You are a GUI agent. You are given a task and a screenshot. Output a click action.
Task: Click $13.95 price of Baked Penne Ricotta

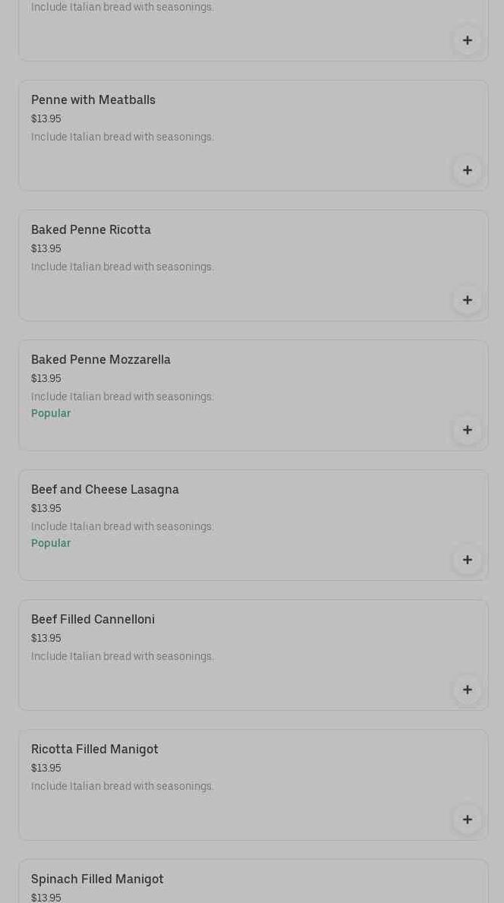(46, 249)
